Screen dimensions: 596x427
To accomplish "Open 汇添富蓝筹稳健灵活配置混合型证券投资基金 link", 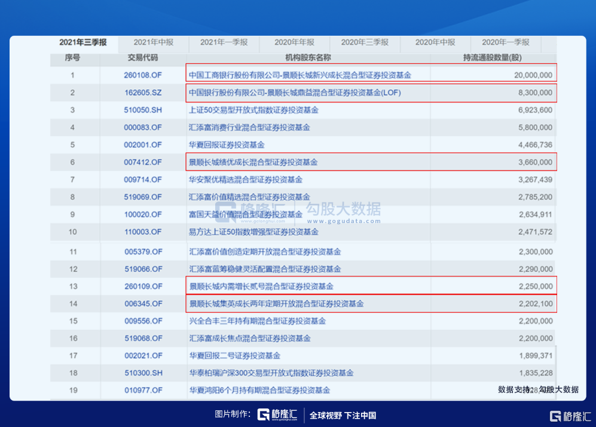I will (265, 269).
